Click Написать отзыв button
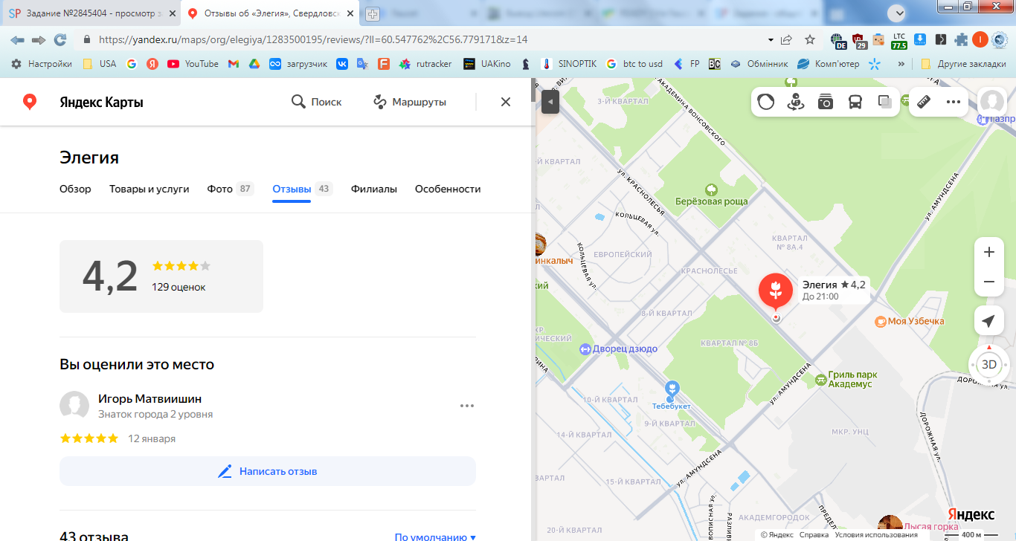This screenshot has width=1016, height=541. pyautogui.click(x=268, y=471)
